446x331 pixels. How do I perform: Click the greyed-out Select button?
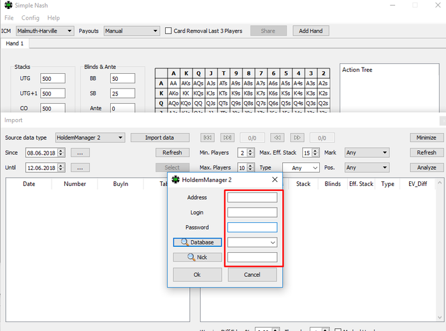(173, 167)
